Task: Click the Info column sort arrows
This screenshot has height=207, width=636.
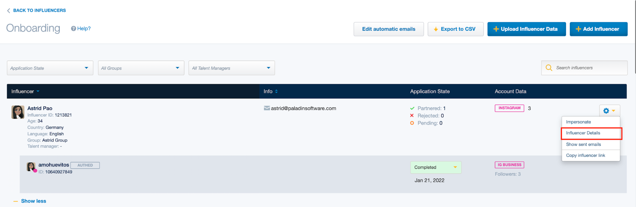Action: coord(276,91)
